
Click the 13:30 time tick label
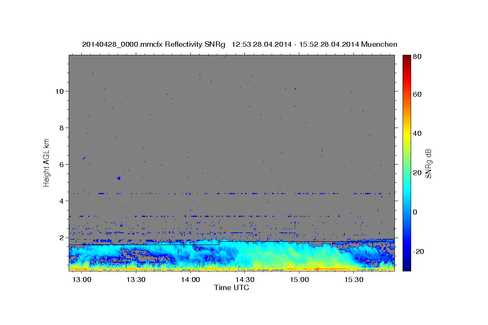[136, 280]
